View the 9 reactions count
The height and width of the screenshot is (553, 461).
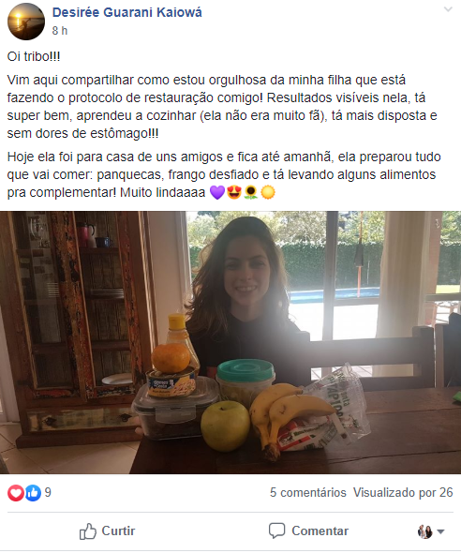pyautogui.click(x=48, y=492)
